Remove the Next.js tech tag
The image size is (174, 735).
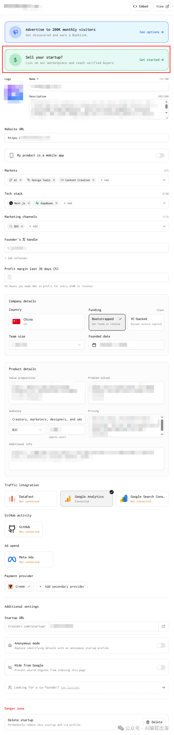(x=28, y=203)
